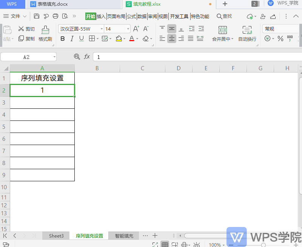Select the Sheet3 worksheet tab
The height and width of the screenshot is (247, 302).
tap(56, 236)
